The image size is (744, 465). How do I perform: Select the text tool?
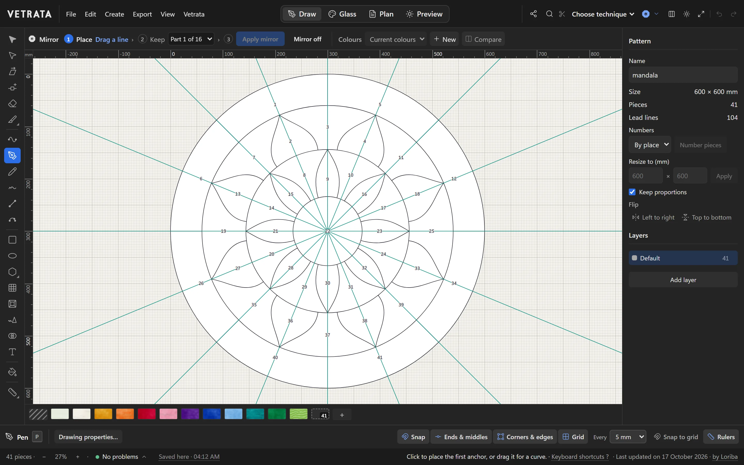(x=12, y=352)
